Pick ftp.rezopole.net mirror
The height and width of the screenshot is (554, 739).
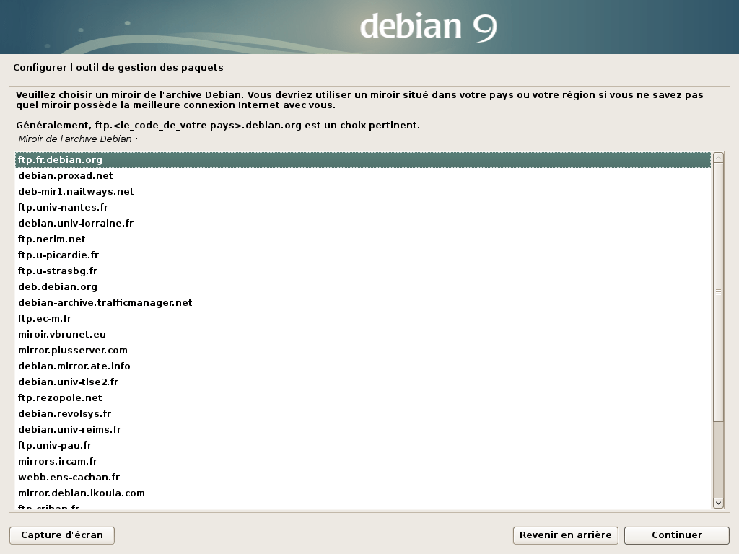coord(362,398)
